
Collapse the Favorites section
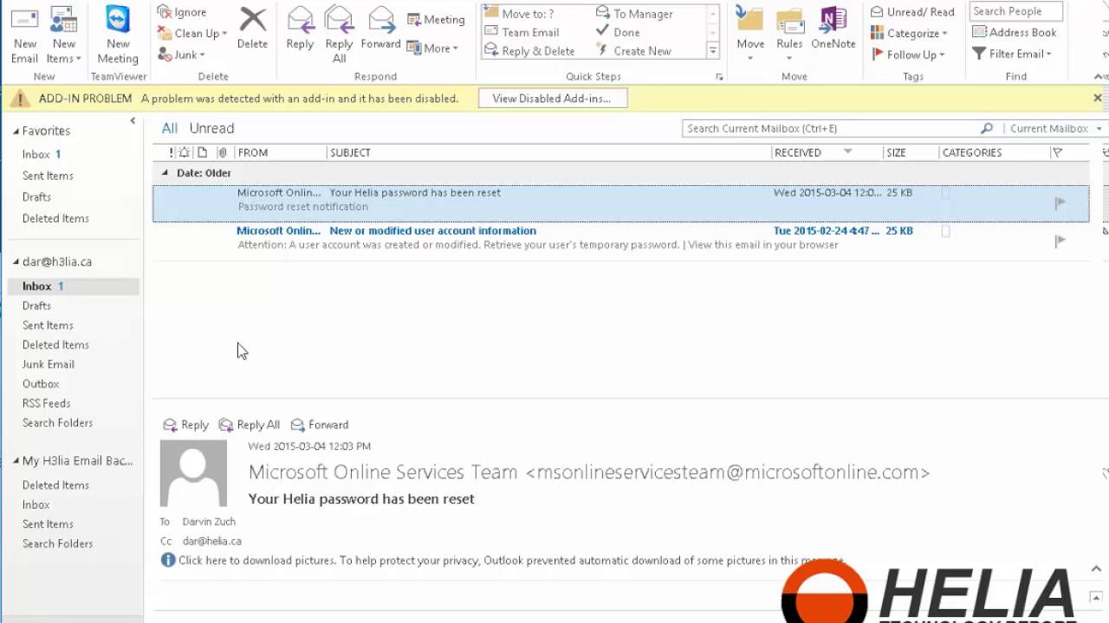click(16, 132)
